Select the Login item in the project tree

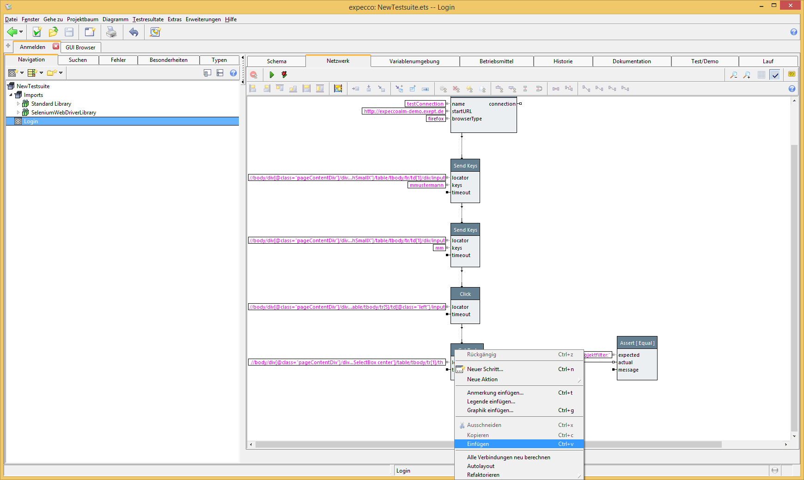pyautogui.click(x=31, y=121)
